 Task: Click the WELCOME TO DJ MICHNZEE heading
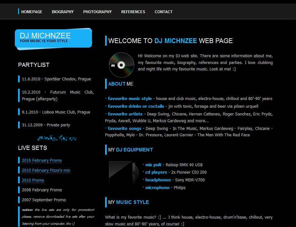170,41
